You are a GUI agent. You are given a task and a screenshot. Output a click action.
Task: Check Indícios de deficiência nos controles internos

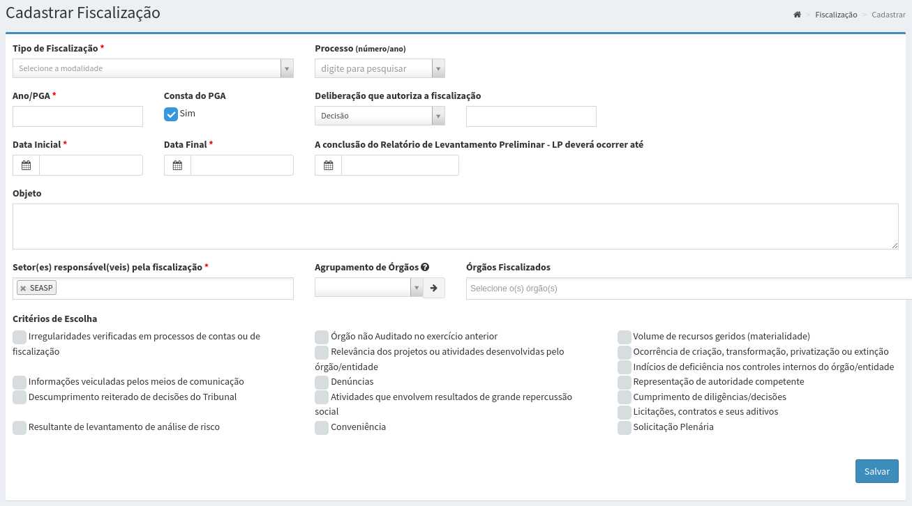pyautogui.click(x=625, y=367)
